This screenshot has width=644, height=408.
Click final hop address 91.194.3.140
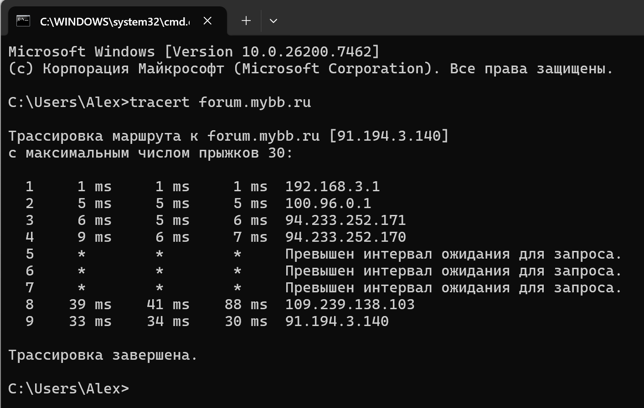(337, 321)
